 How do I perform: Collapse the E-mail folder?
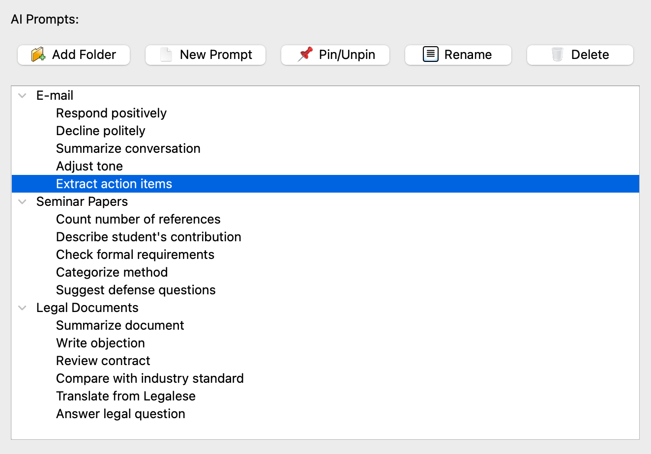(22, 95)
